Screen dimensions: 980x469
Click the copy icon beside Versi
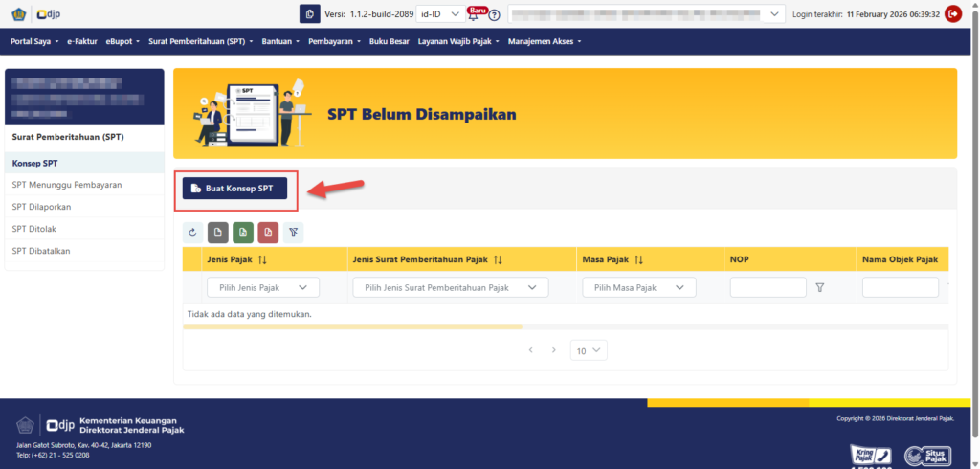[x=310, y=14]
